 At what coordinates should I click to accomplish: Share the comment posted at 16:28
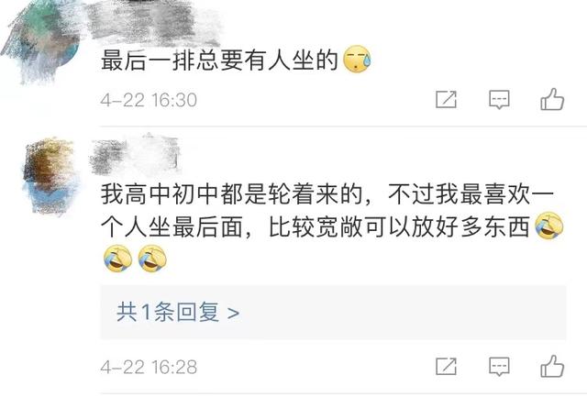[x=446, y=367]
